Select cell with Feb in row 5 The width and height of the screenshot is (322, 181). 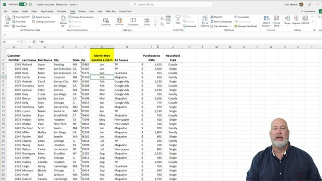click(x=102, y=77)
